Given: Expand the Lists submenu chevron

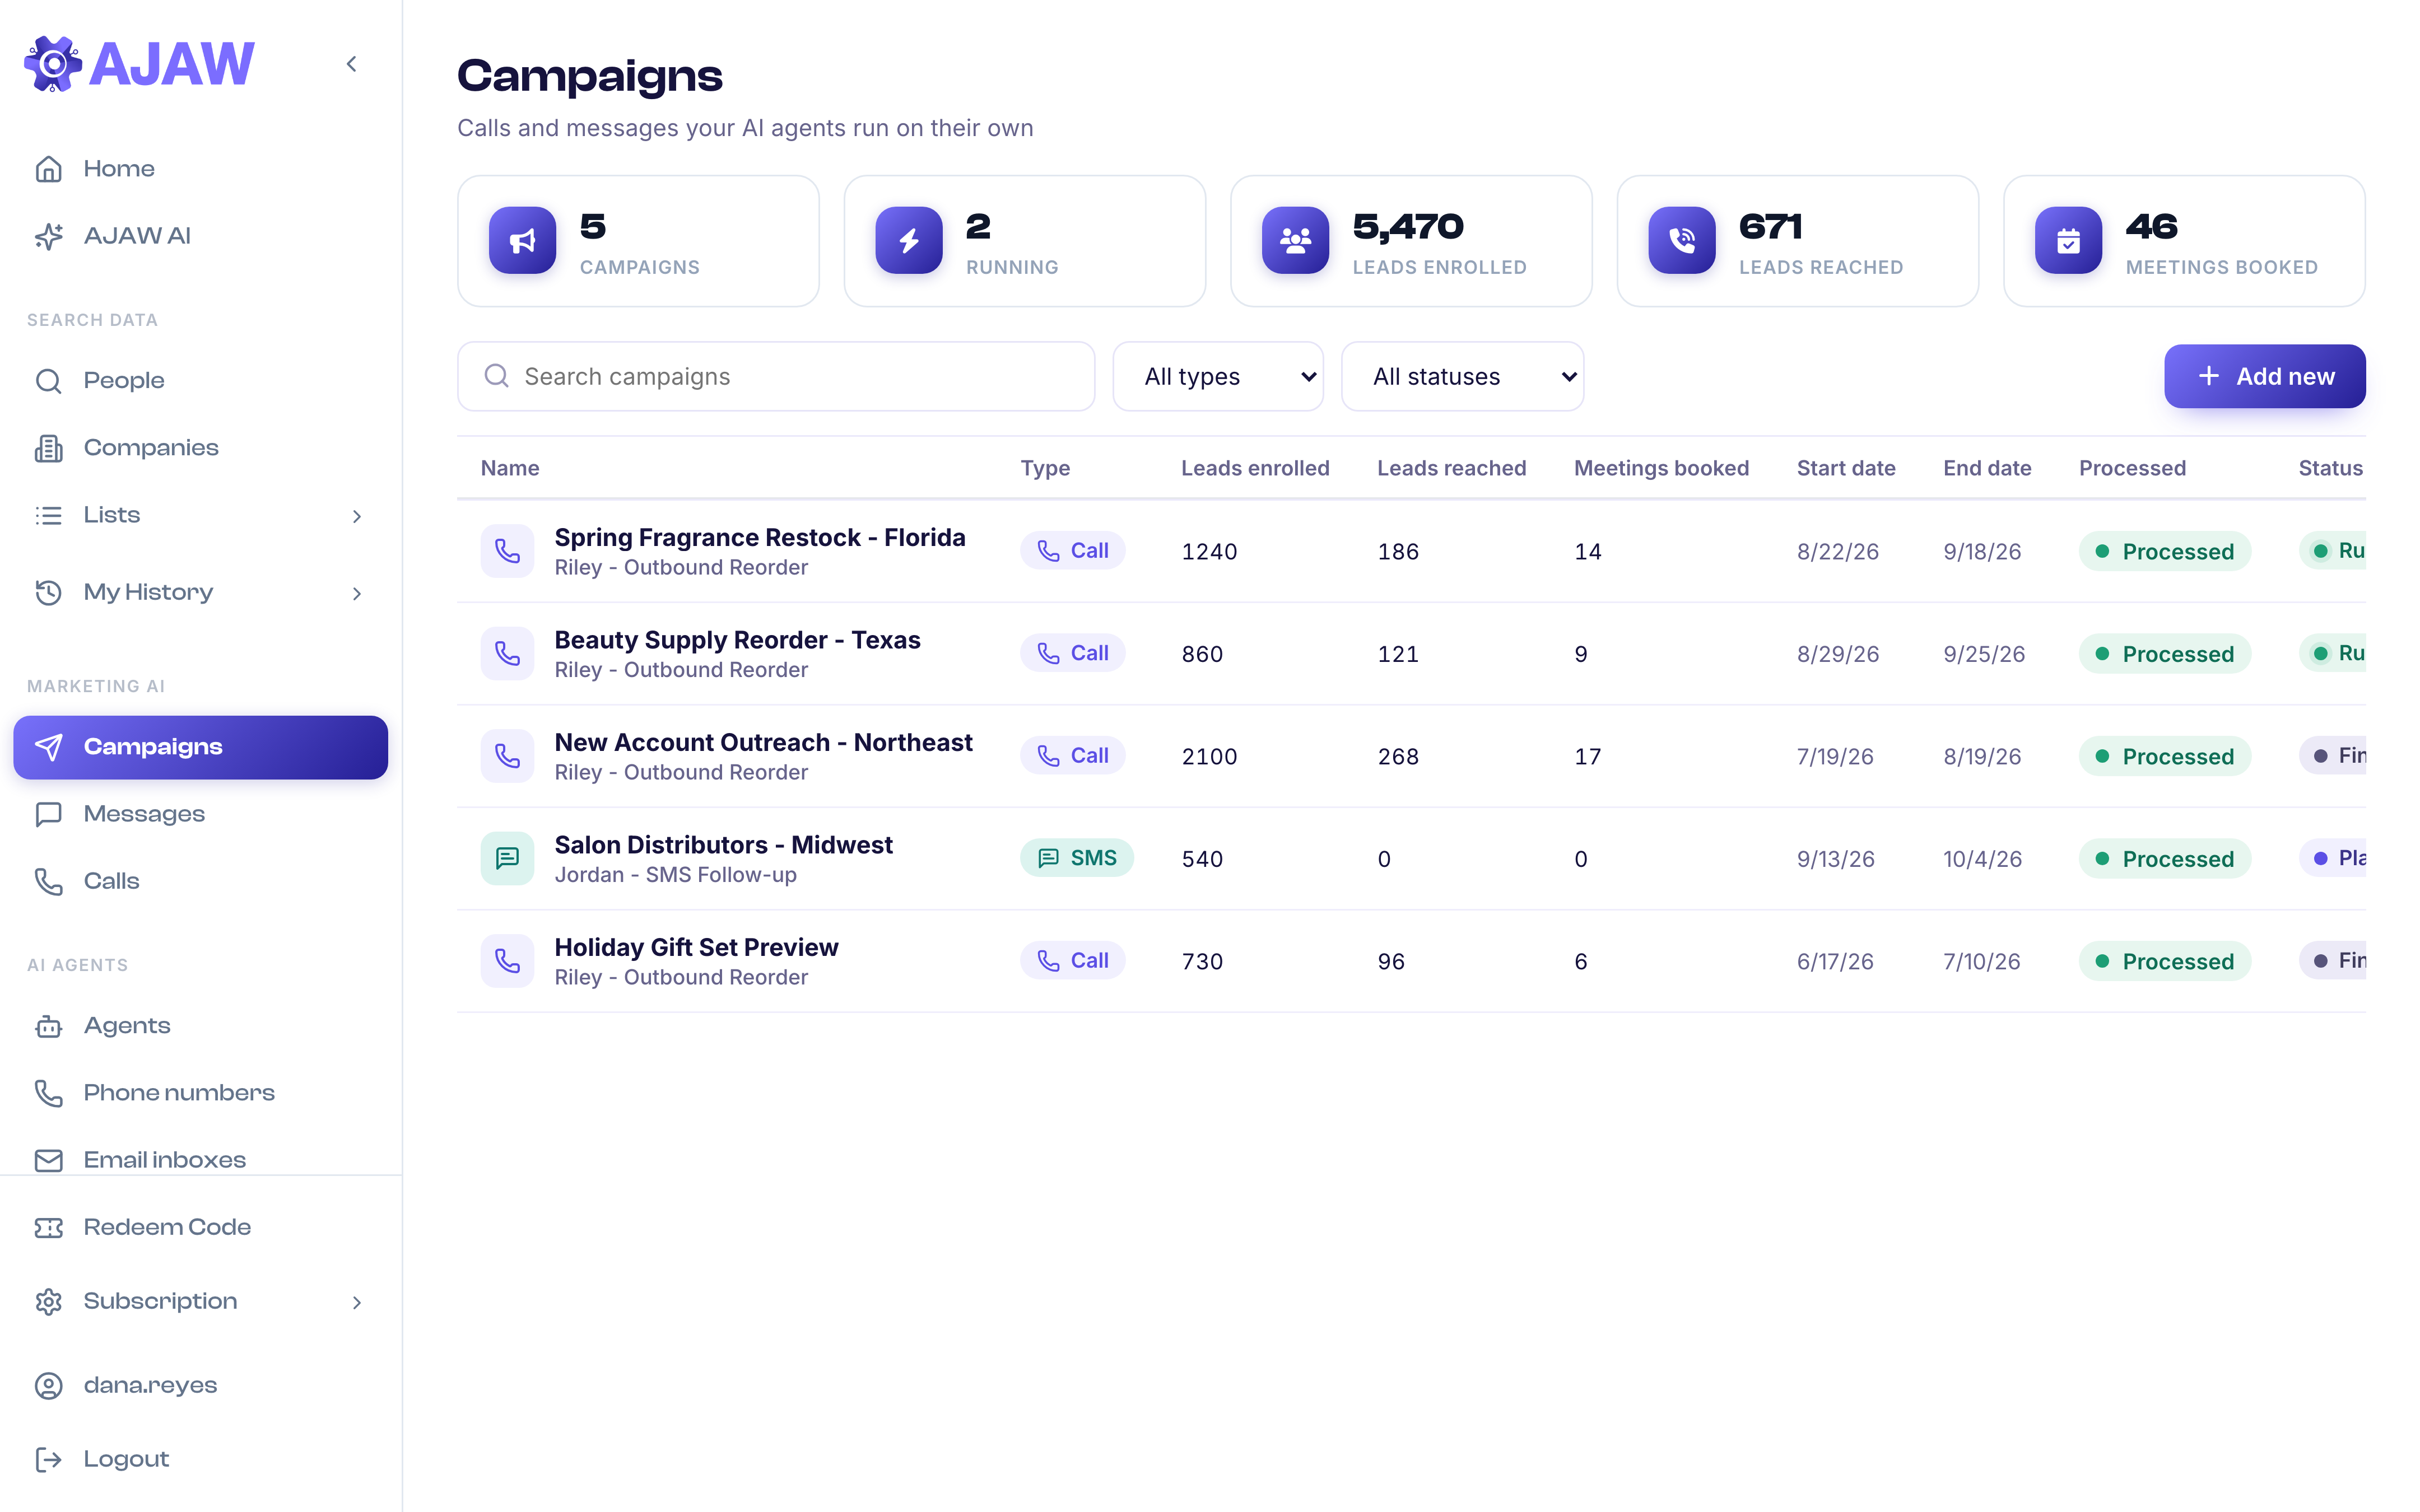Looking at the screenshot, I should click(x=357, y=516).
